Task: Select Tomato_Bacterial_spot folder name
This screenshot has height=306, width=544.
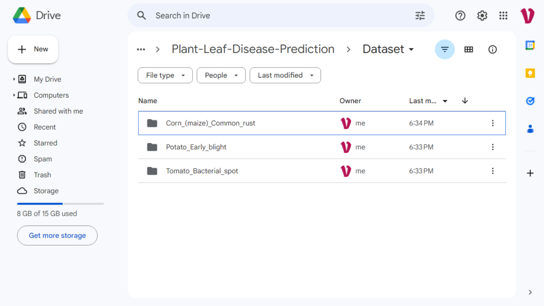Action: 202,171
